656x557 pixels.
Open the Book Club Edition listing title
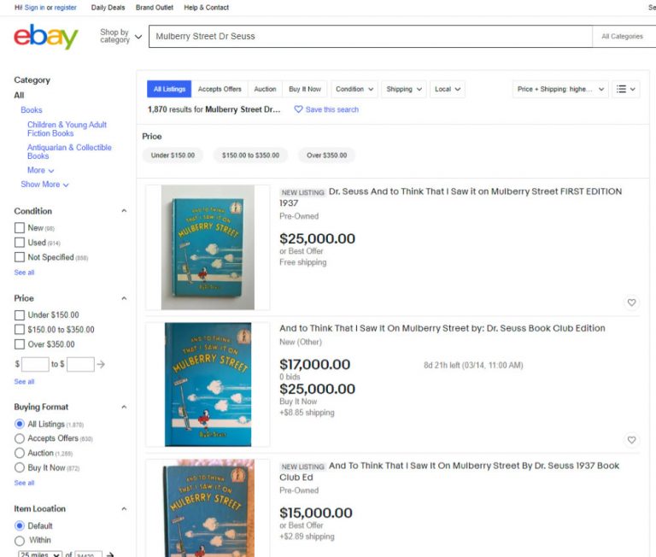pos(442,329)
